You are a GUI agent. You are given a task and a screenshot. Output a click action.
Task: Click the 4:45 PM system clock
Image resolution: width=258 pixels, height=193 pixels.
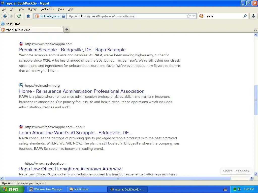point(249,189)
